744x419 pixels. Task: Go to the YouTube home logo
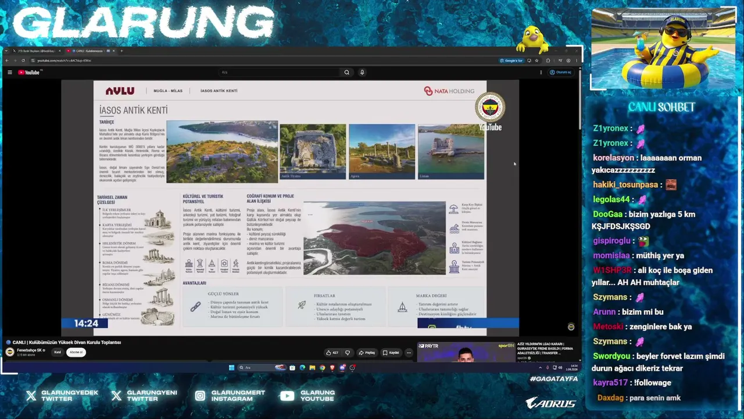click(29, 72)
